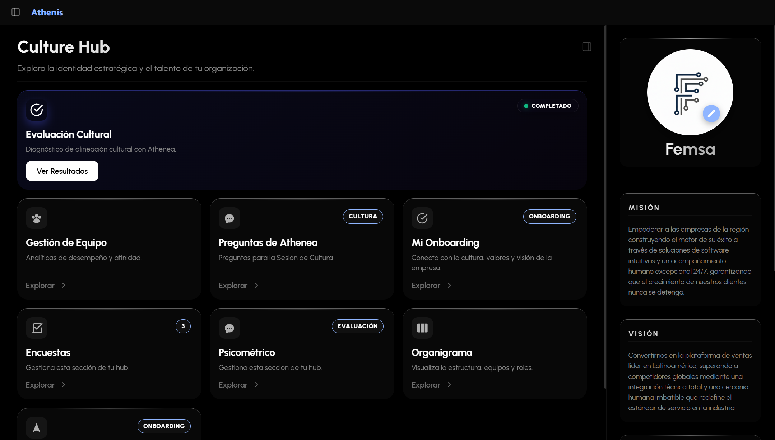Open the Encuestas card title

48,353
